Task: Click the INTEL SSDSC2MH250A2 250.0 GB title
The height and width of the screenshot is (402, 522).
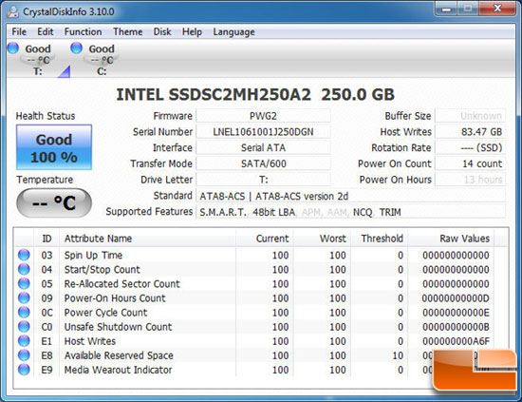Action: pyautogui.click(x=255, y=94)
